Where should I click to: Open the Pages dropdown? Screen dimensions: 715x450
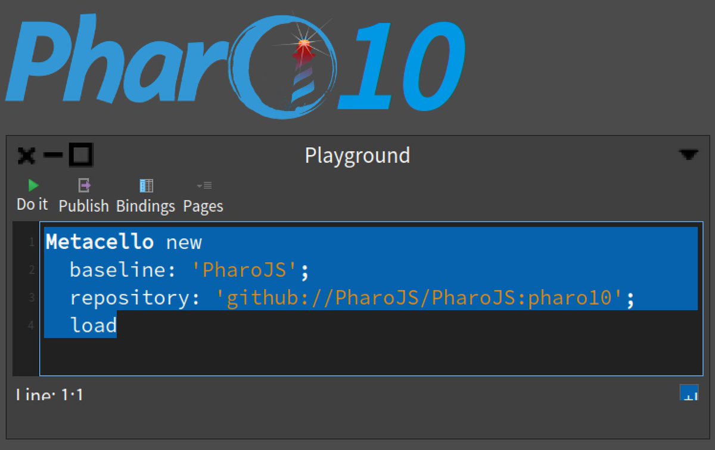(x=203, y=195)
